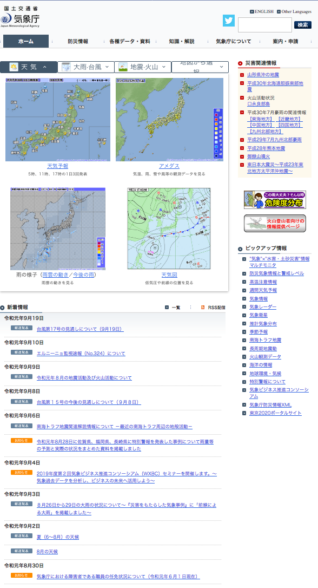Viewport: 318px width, 588px height.
Task: Click arrow icon beside Other Languages
Action: (279, 11)
